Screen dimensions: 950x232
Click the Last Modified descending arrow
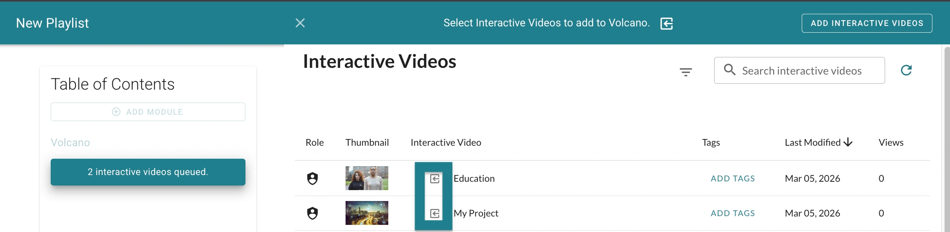(x=848, y=142)
